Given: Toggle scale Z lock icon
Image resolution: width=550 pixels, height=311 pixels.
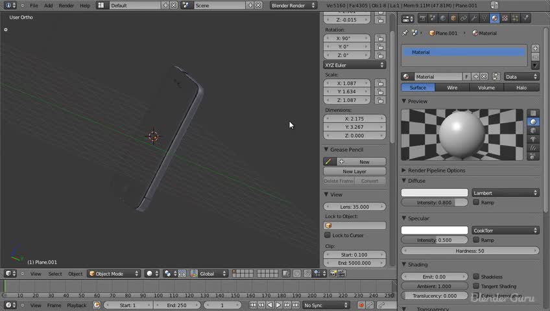Looking at the screenshot, I should click(380, 100).
